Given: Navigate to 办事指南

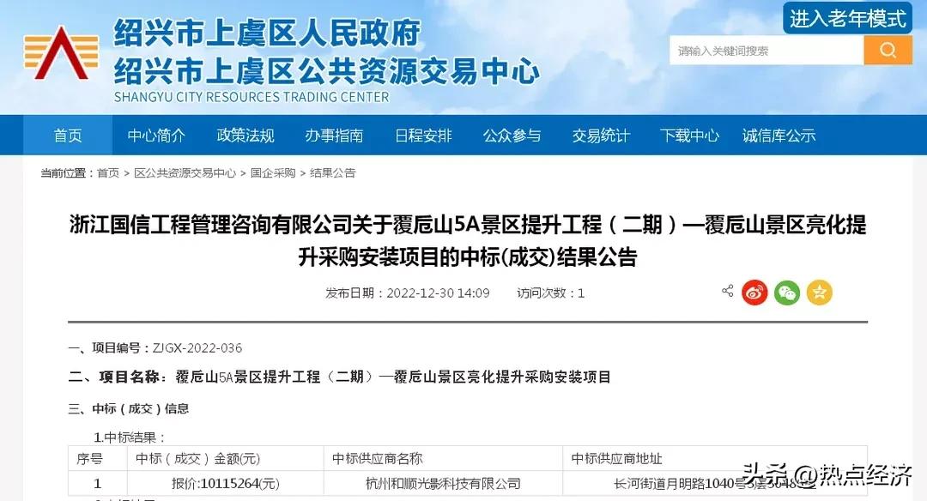Looking at the screenshot, I should pyautogui.click(x=335, y=135).
